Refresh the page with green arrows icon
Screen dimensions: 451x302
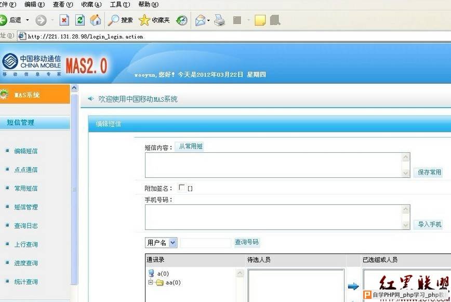[80, 20]
